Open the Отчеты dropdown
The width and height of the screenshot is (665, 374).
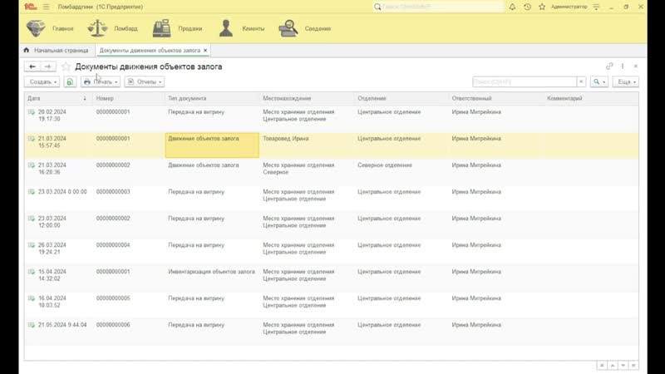pos(150,82)
